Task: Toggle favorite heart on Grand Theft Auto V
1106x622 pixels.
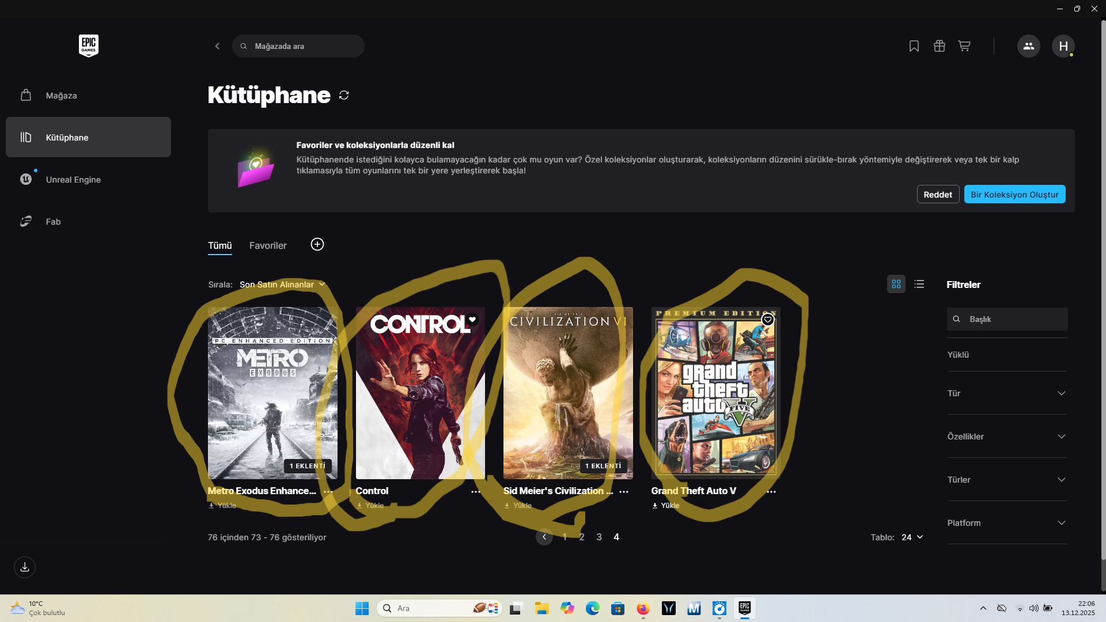Action: (x=768, y=320)
